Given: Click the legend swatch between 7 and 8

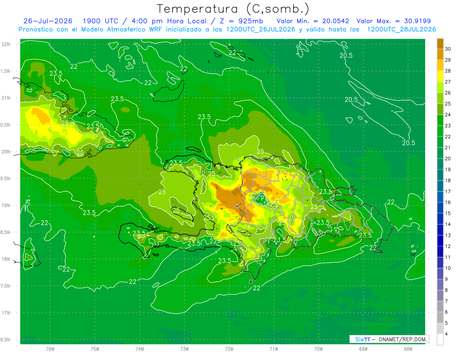Looking at the screenshot, I should pyautogui.click(x=440, y=296).
